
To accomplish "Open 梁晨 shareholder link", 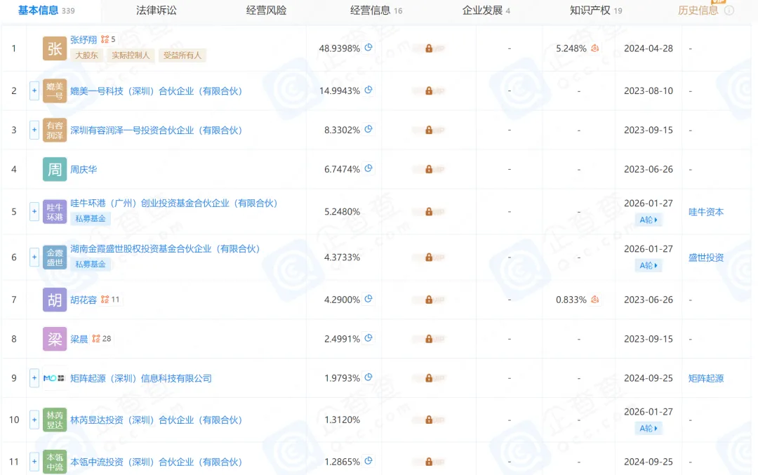I will [x=79, y=339].
